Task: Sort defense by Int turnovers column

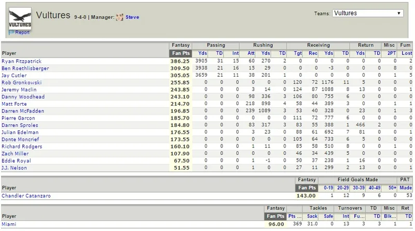Action: tap(346, 216)
